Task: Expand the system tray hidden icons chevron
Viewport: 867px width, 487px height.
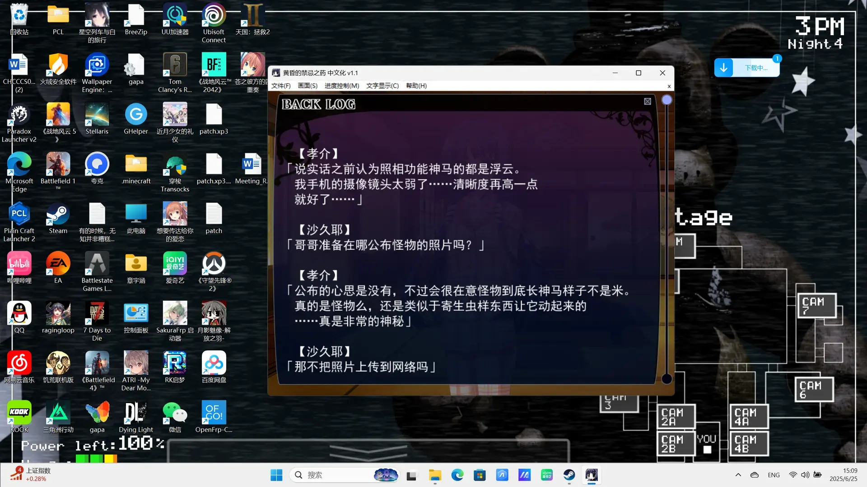Action: click(738, 475)
